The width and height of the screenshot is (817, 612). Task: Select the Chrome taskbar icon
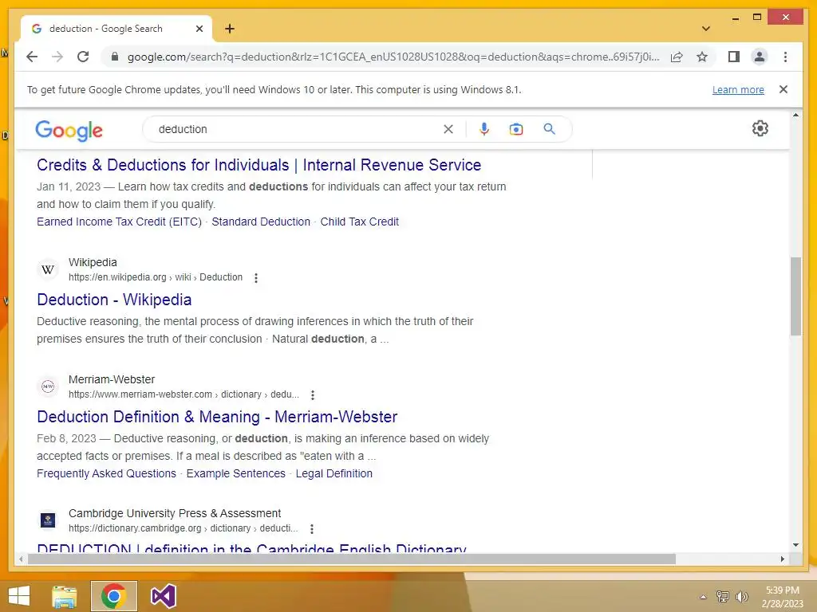point(114,596)
